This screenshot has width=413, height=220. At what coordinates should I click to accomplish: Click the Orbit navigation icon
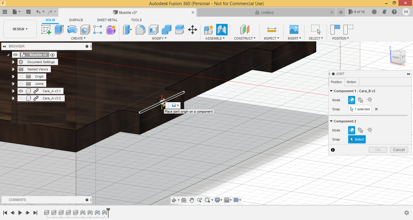tap(174, 200)
